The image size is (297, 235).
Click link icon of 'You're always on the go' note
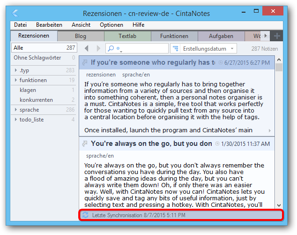click(85, 144)
